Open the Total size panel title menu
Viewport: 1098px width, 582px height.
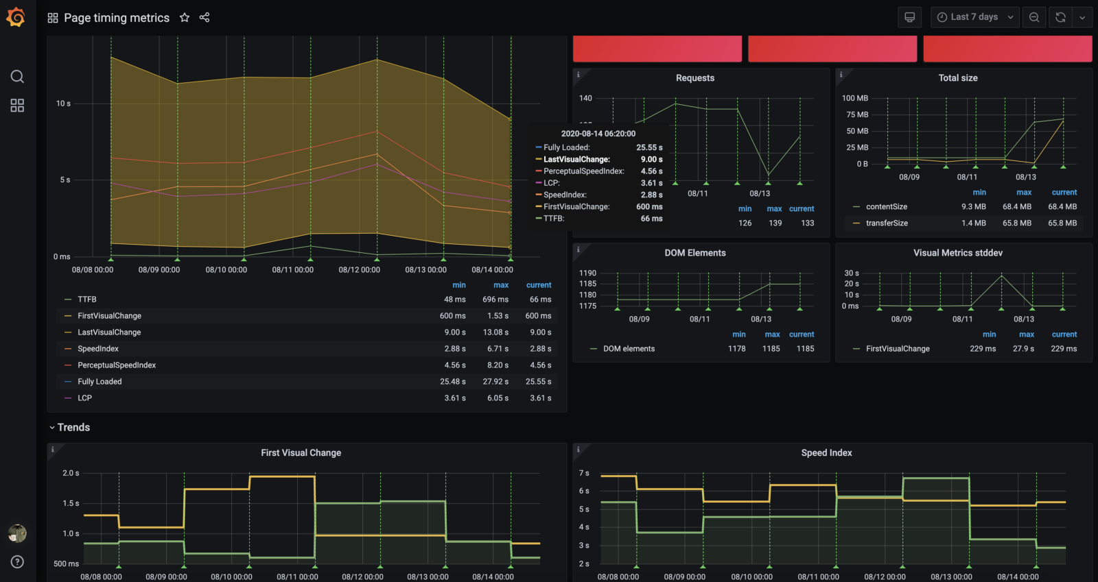tap(958, 78)
